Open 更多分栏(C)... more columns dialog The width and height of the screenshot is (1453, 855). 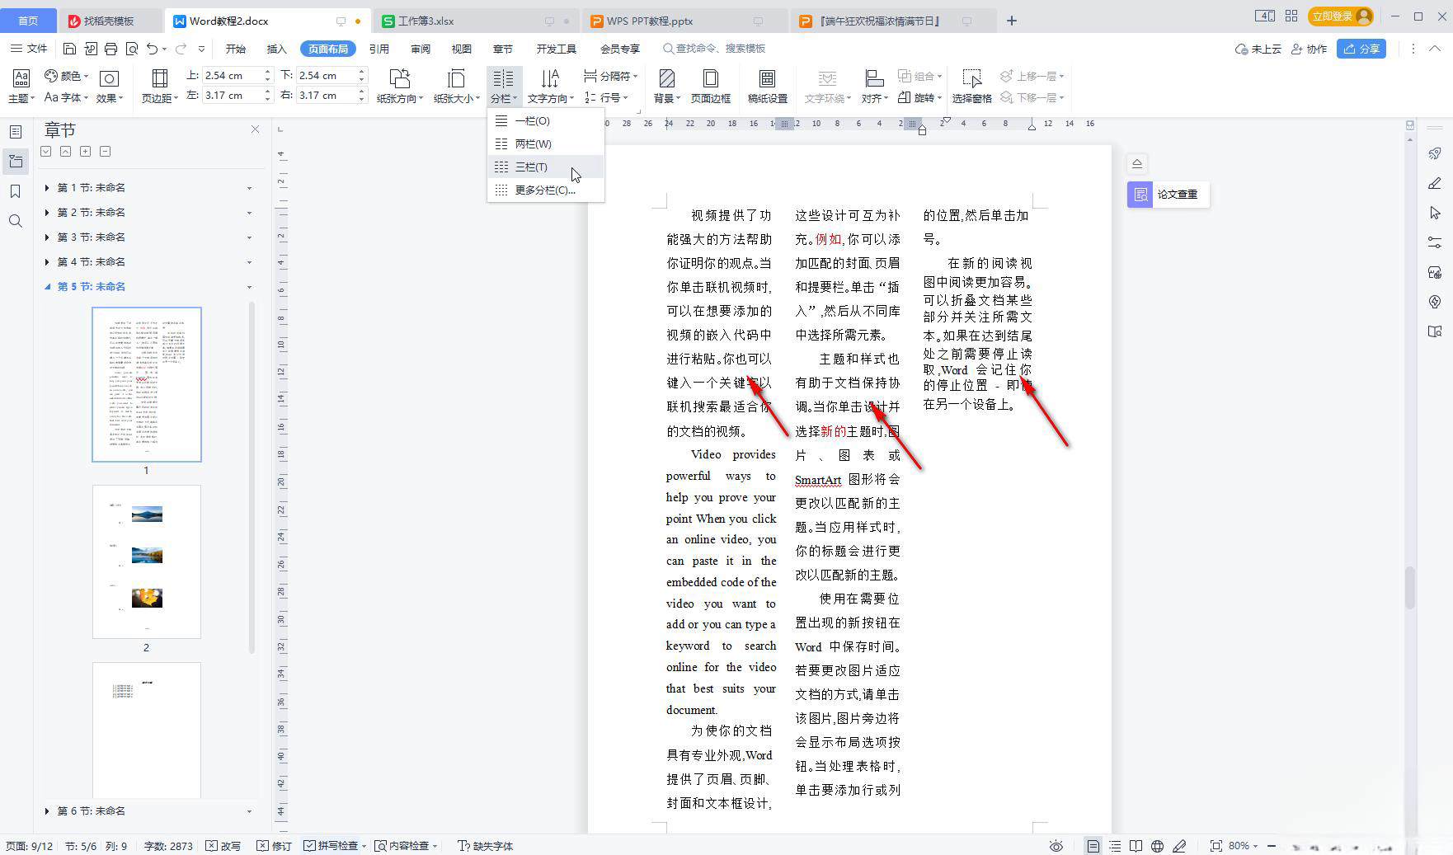[546, 190]
